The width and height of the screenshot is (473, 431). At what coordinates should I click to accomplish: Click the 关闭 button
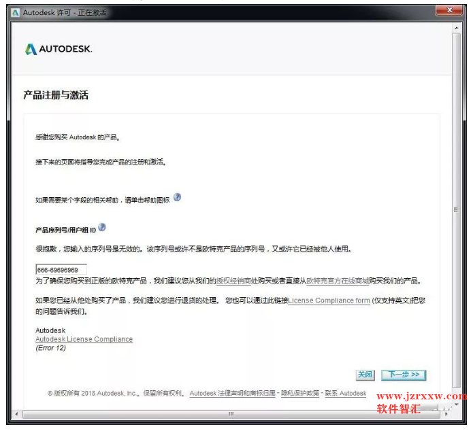coord(365,375)
